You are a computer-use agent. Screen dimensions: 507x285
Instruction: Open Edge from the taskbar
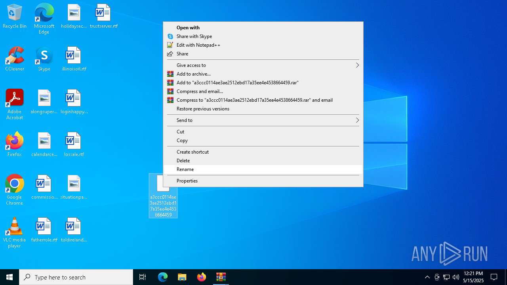[163, 277]
